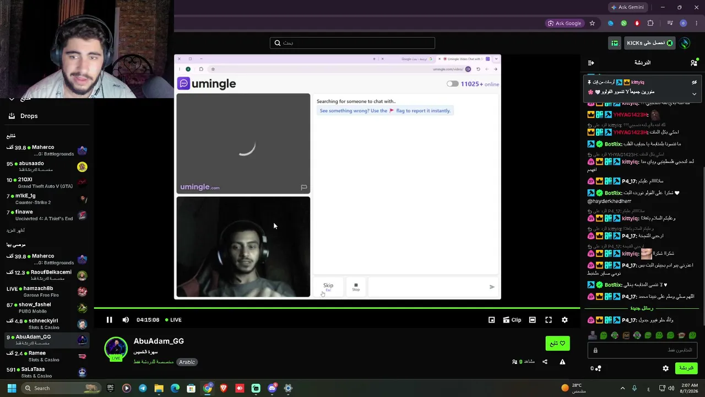Click Ask Gemini in browser title bar

(627, 7)
